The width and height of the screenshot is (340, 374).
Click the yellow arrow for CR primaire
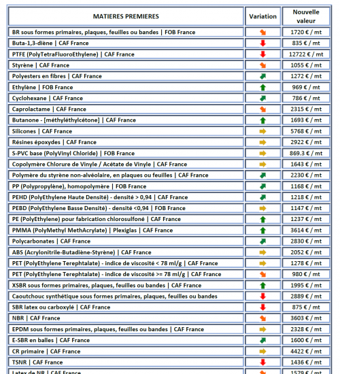pos(262,352)
